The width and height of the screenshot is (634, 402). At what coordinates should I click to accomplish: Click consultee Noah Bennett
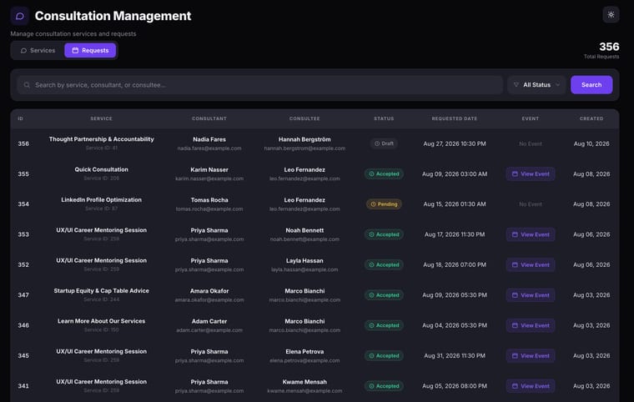coord(304,230)
